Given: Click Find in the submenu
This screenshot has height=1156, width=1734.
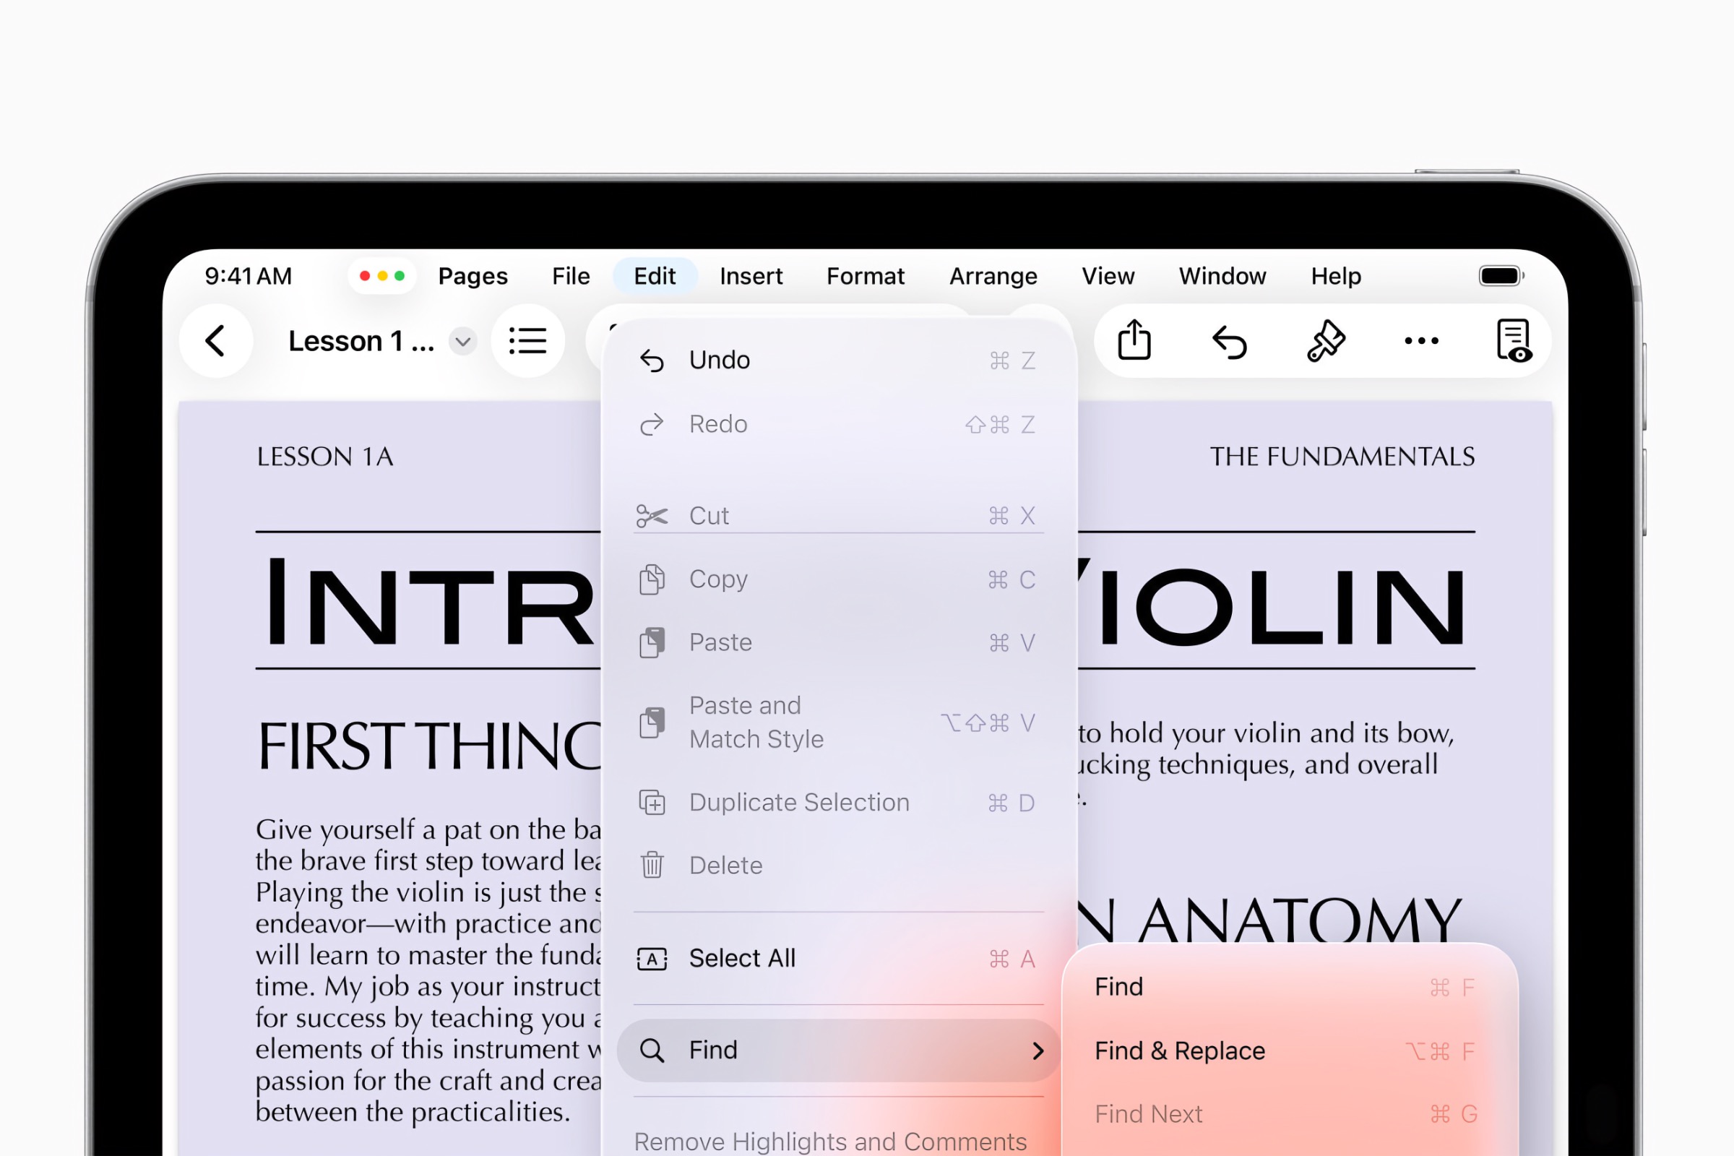Looking at the screenshot, I should coord(1119,987).
